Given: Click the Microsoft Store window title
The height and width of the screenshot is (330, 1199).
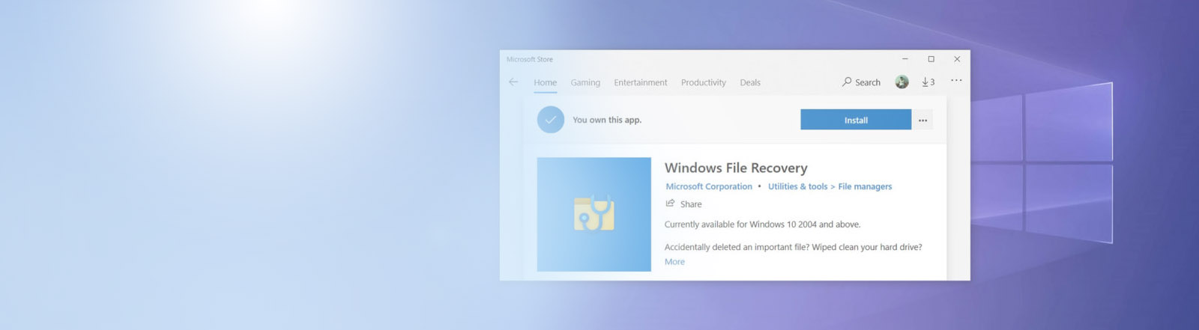Looking at the screenshot, I should [530, 59].
